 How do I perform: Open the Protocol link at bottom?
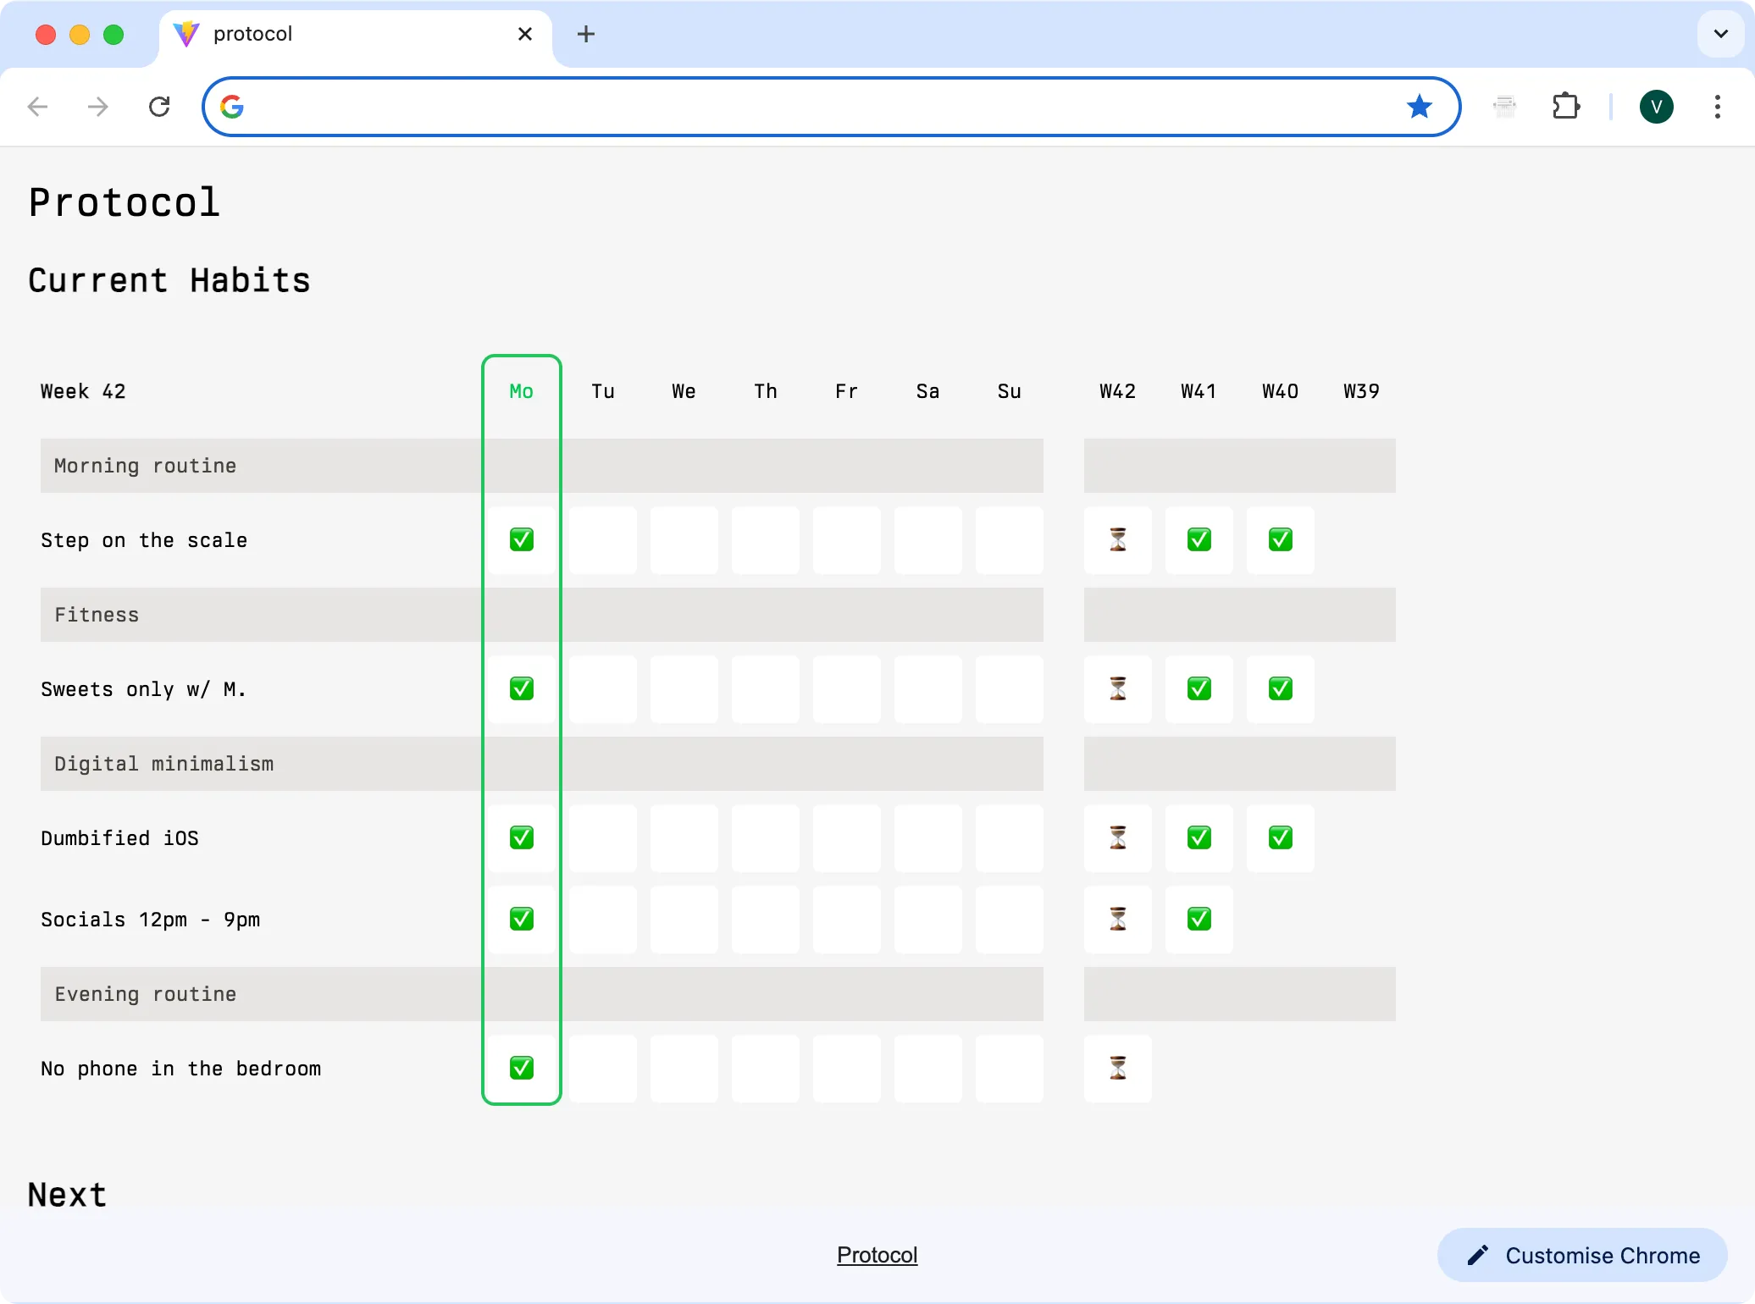[x=877, y=1255]
